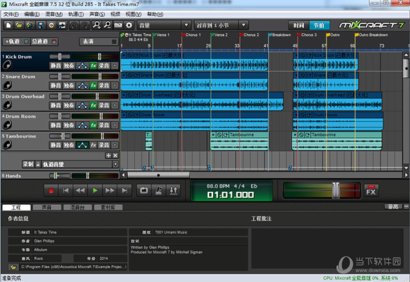This screenshot has height=282, width=410.
Task: Open the Edit menu
Action: [31, 14]
